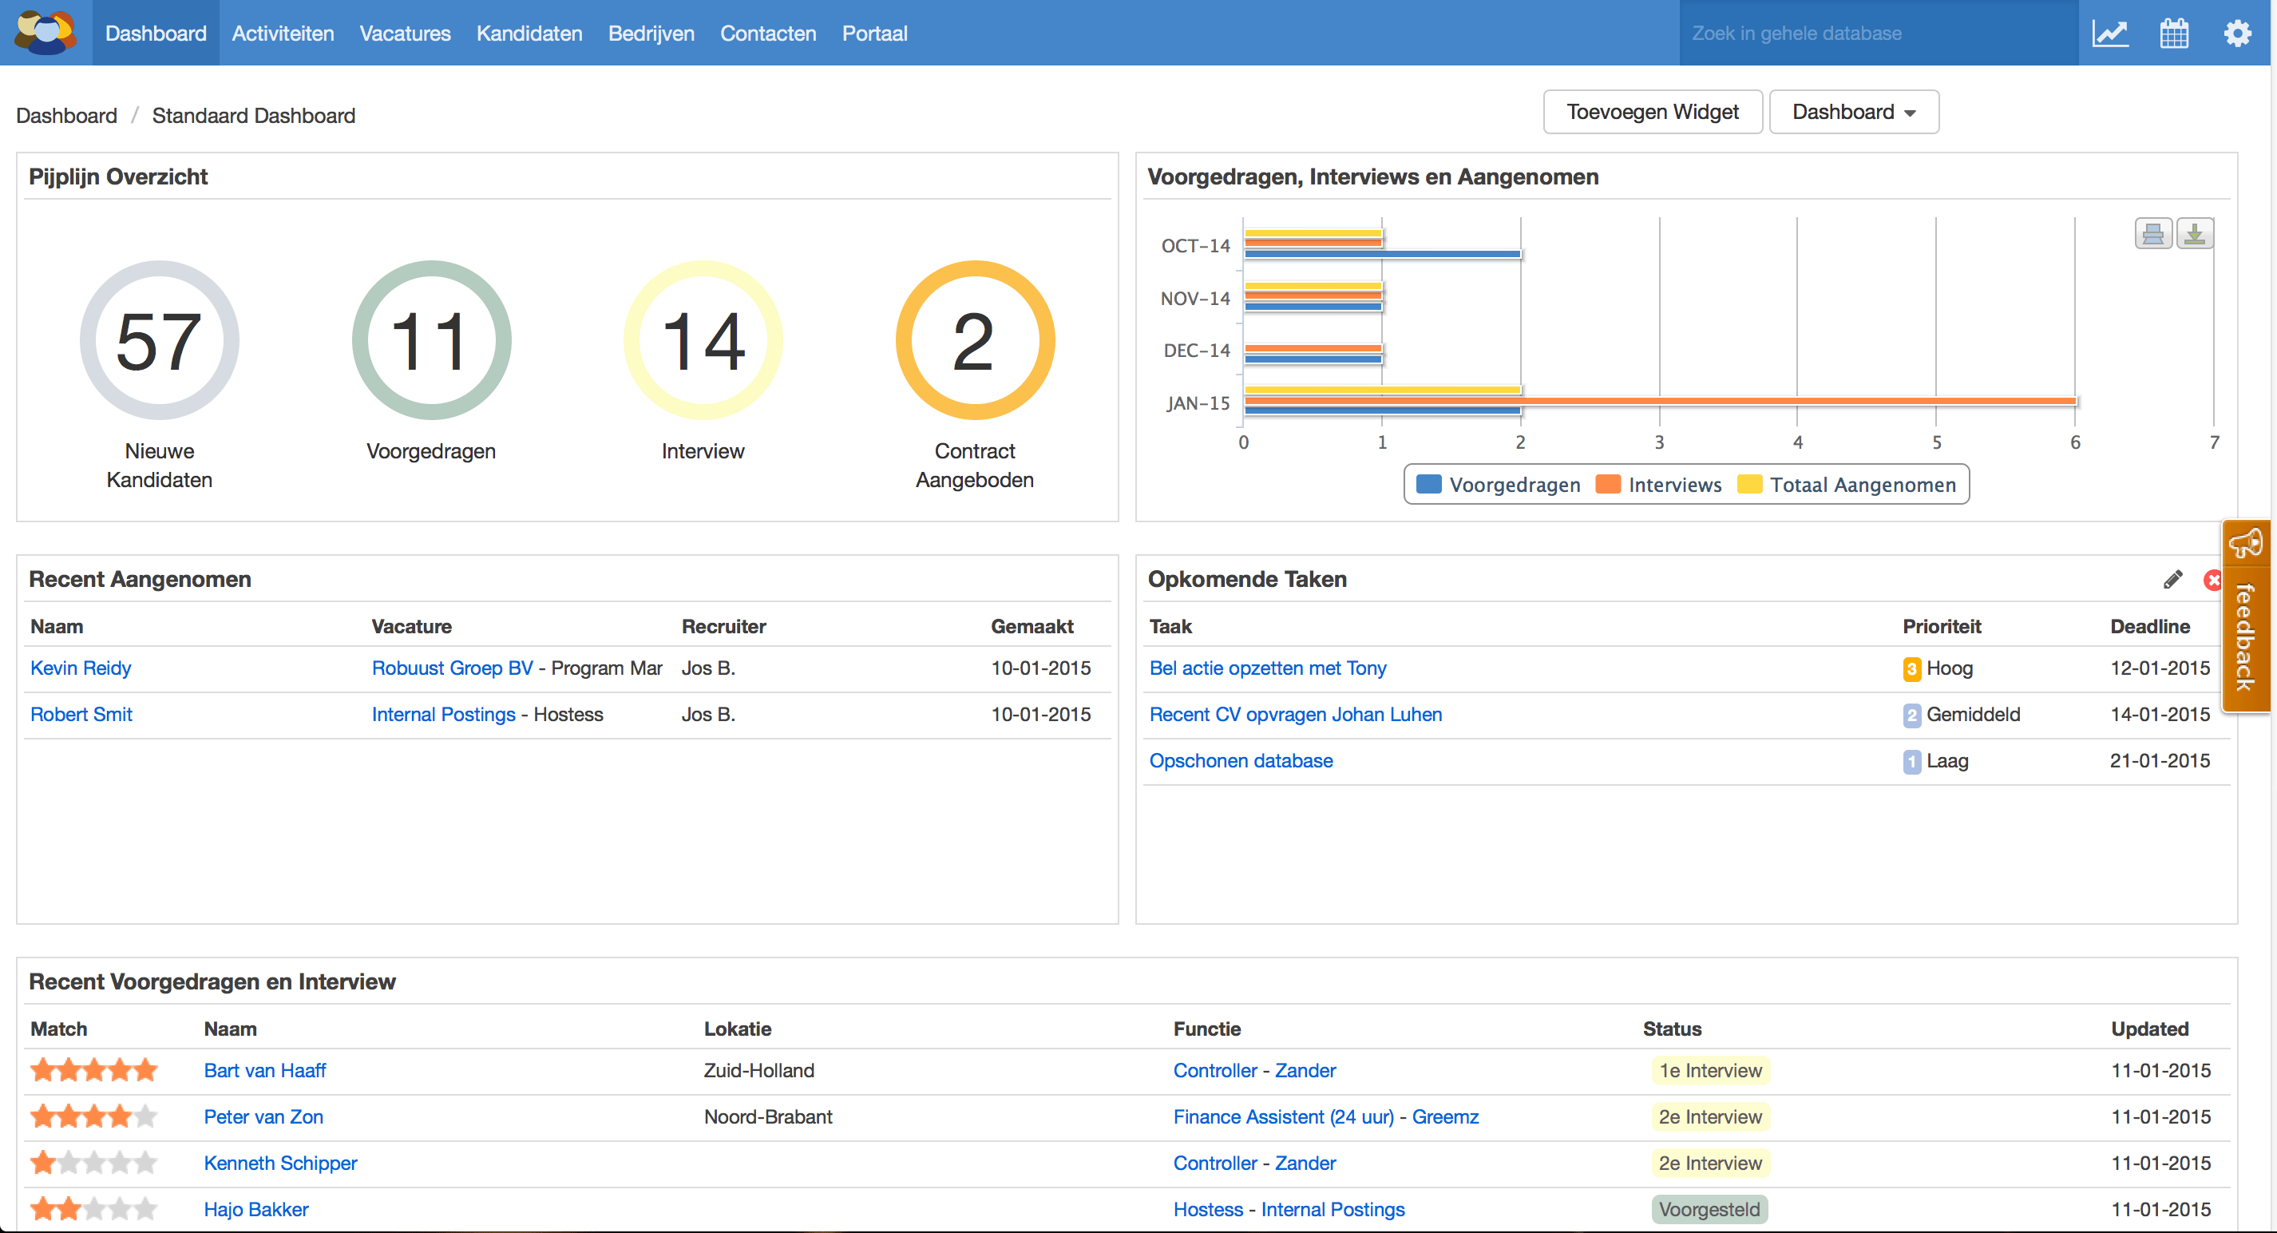Open the Kandidaten menu
The width and height of the screenshot is (2277, 1233).
529,34
